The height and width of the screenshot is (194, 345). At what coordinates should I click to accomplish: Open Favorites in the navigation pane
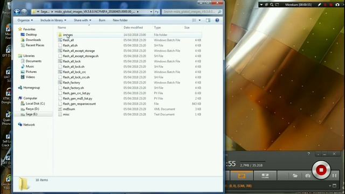(x=29, y=29)
